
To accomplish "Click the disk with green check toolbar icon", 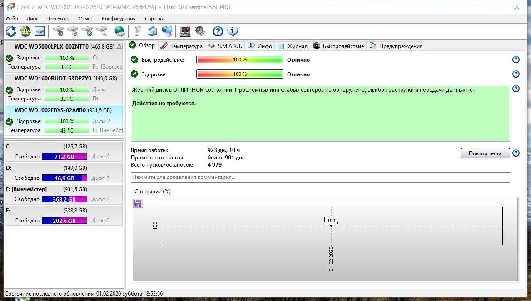I will coord(87,31).
